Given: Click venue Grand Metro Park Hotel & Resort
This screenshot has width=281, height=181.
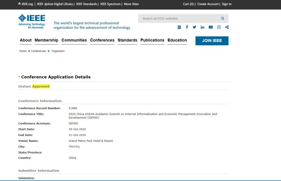Looking at the screenshot, I should (91, 141).
